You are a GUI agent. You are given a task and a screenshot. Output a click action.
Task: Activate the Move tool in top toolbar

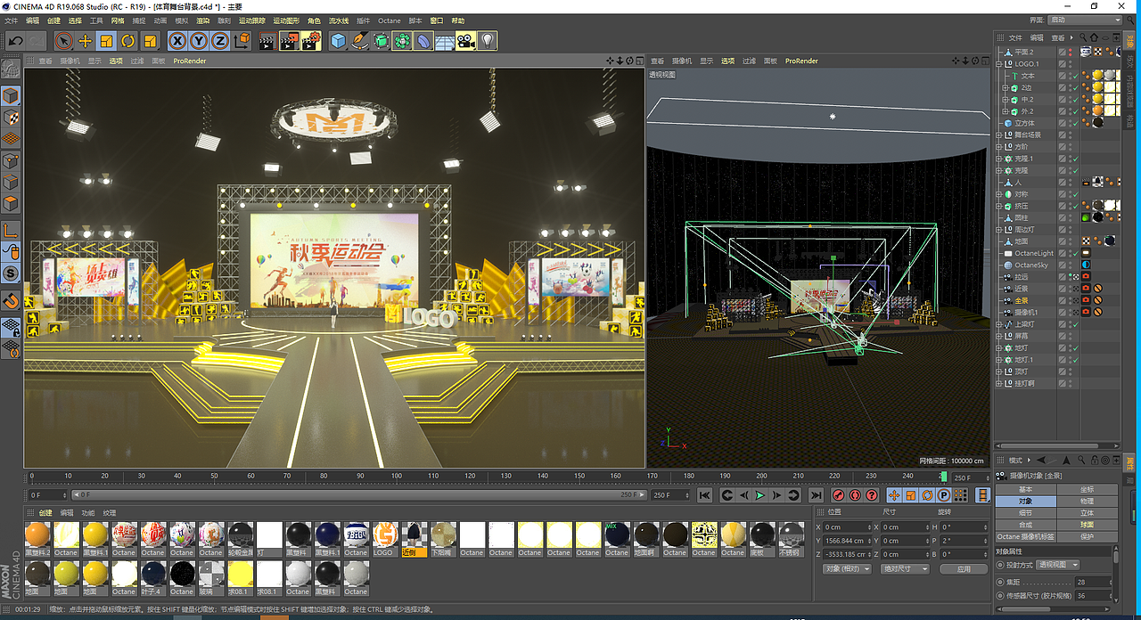[x=86, y=40]
